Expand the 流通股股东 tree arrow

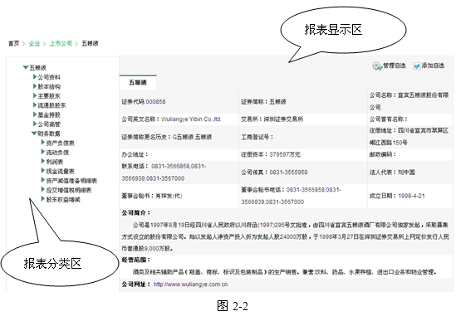click(35, 105)
